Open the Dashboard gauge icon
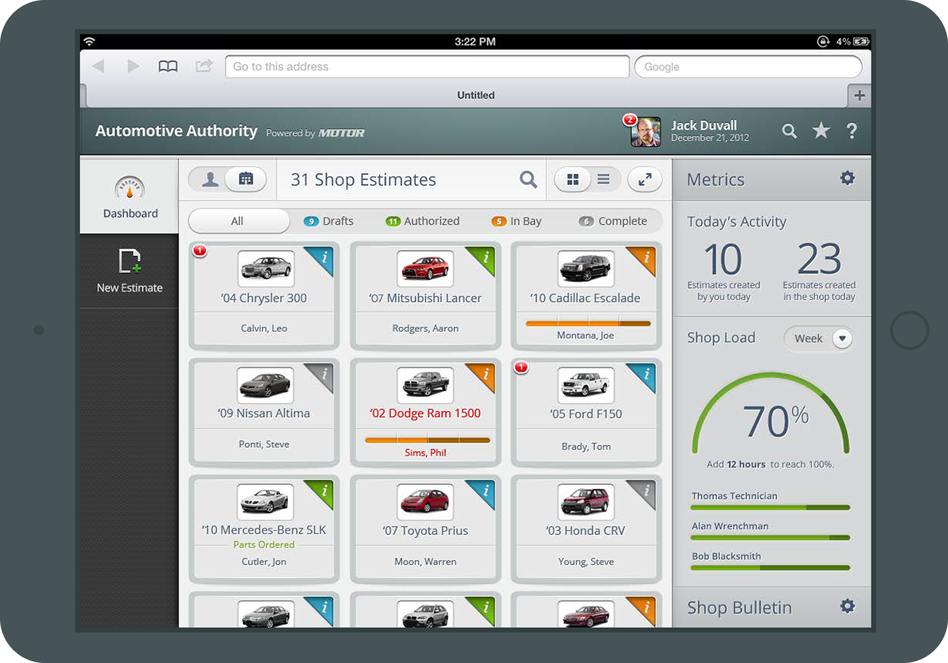The height and width of the screenshot is (663, 948). tap(130, 189)
